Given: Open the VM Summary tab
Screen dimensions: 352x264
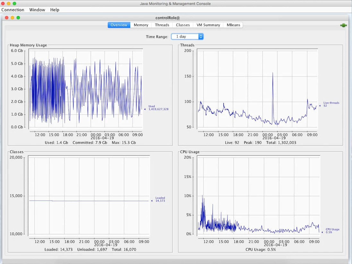Looking at the screenshot, I should click(x=208, y=25).
